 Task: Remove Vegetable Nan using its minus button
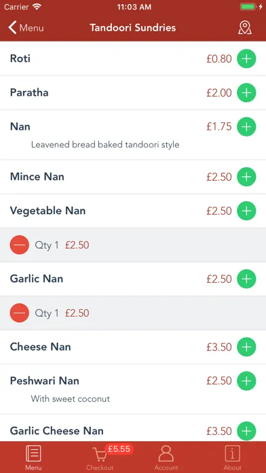coord(20,245)
